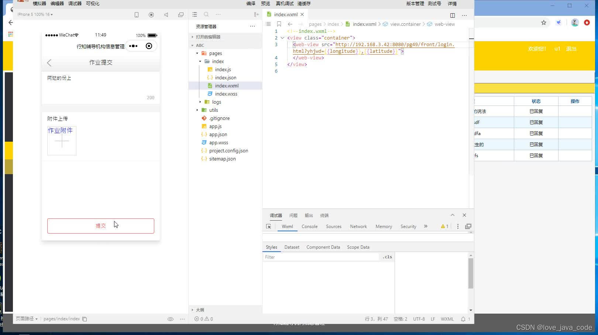The height and width of the screenshot is (335, 598).
Task: Close the debugger panel
Action: coord(464,215)
